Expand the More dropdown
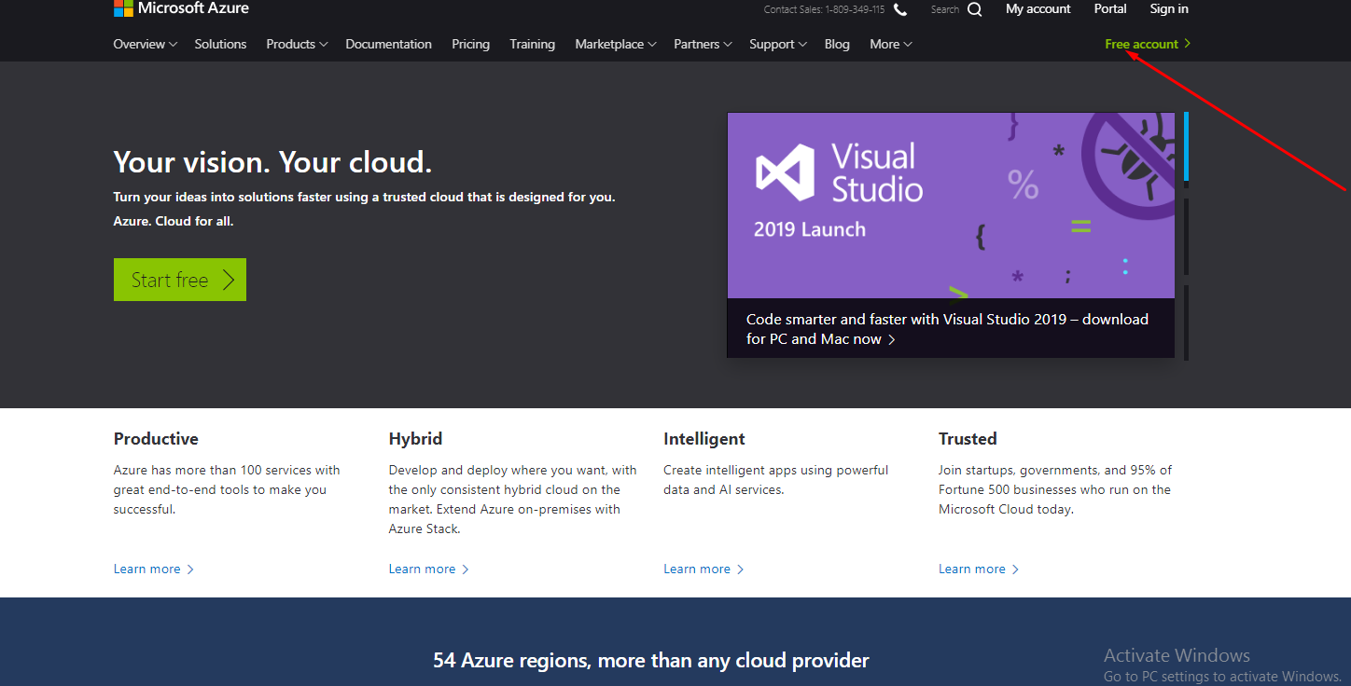The image size is (1351, 686). coord(891,44)
